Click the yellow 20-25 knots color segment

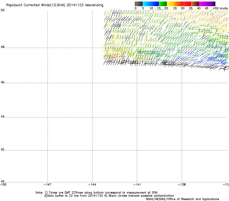pyautogui.click(x=171, y=4)
